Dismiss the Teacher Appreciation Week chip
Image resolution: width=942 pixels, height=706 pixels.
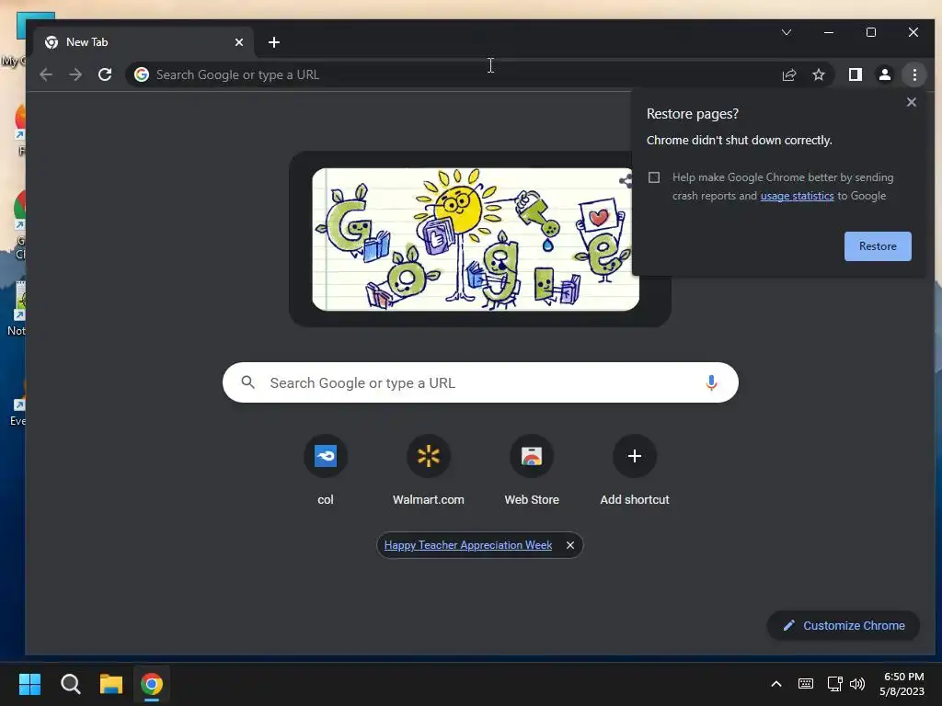(570, 545)
